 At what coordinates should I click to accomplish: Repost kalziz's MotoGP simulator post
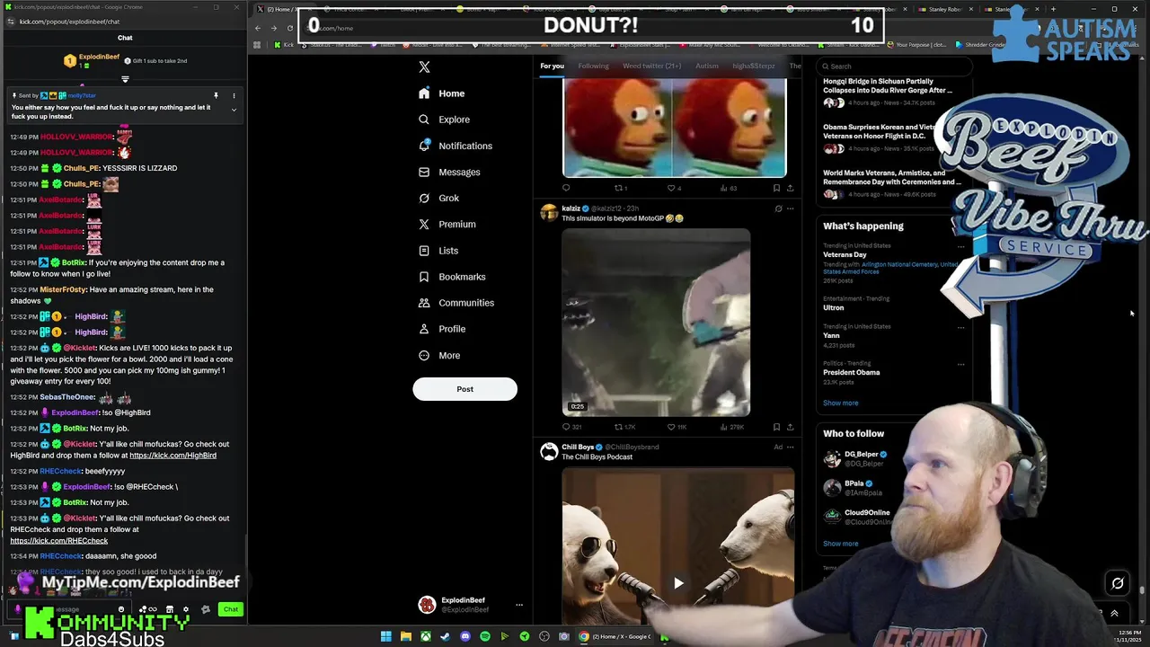coord(624,427)
